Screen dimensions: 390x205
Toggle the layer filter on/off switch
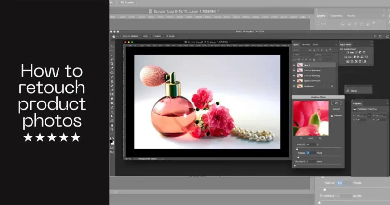coord(330,49)
